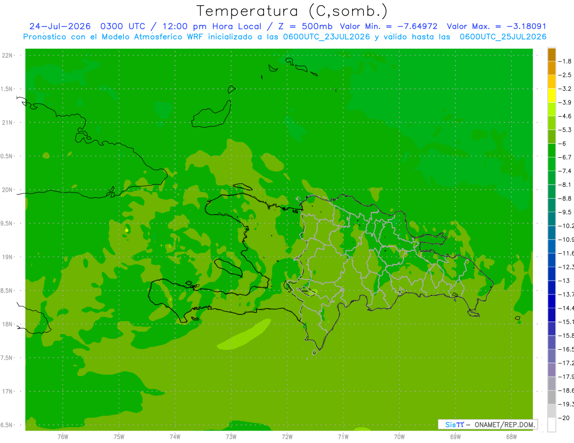Screen dimensions: 574x443
Task: Click the "-11.6" legend value
Action: (x=566, y=253)
